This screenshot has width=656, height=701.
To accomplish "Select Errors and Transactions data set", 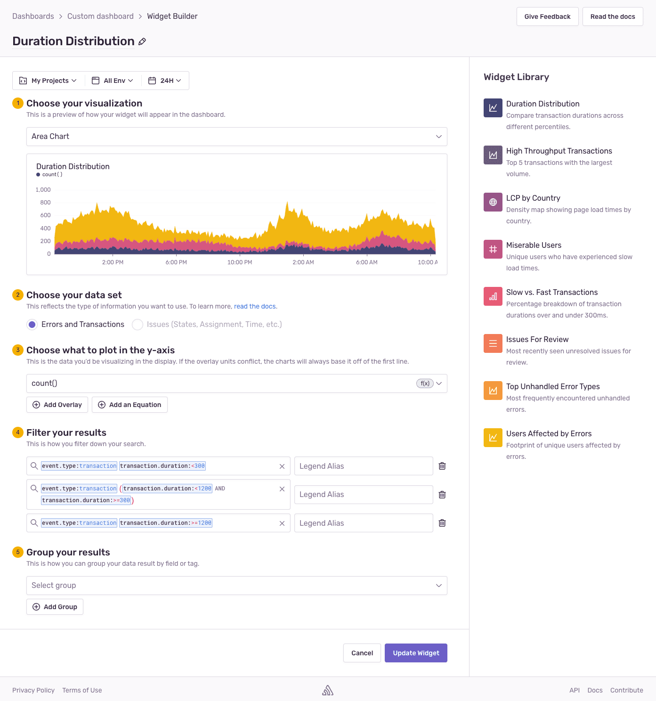I will 32,325.
